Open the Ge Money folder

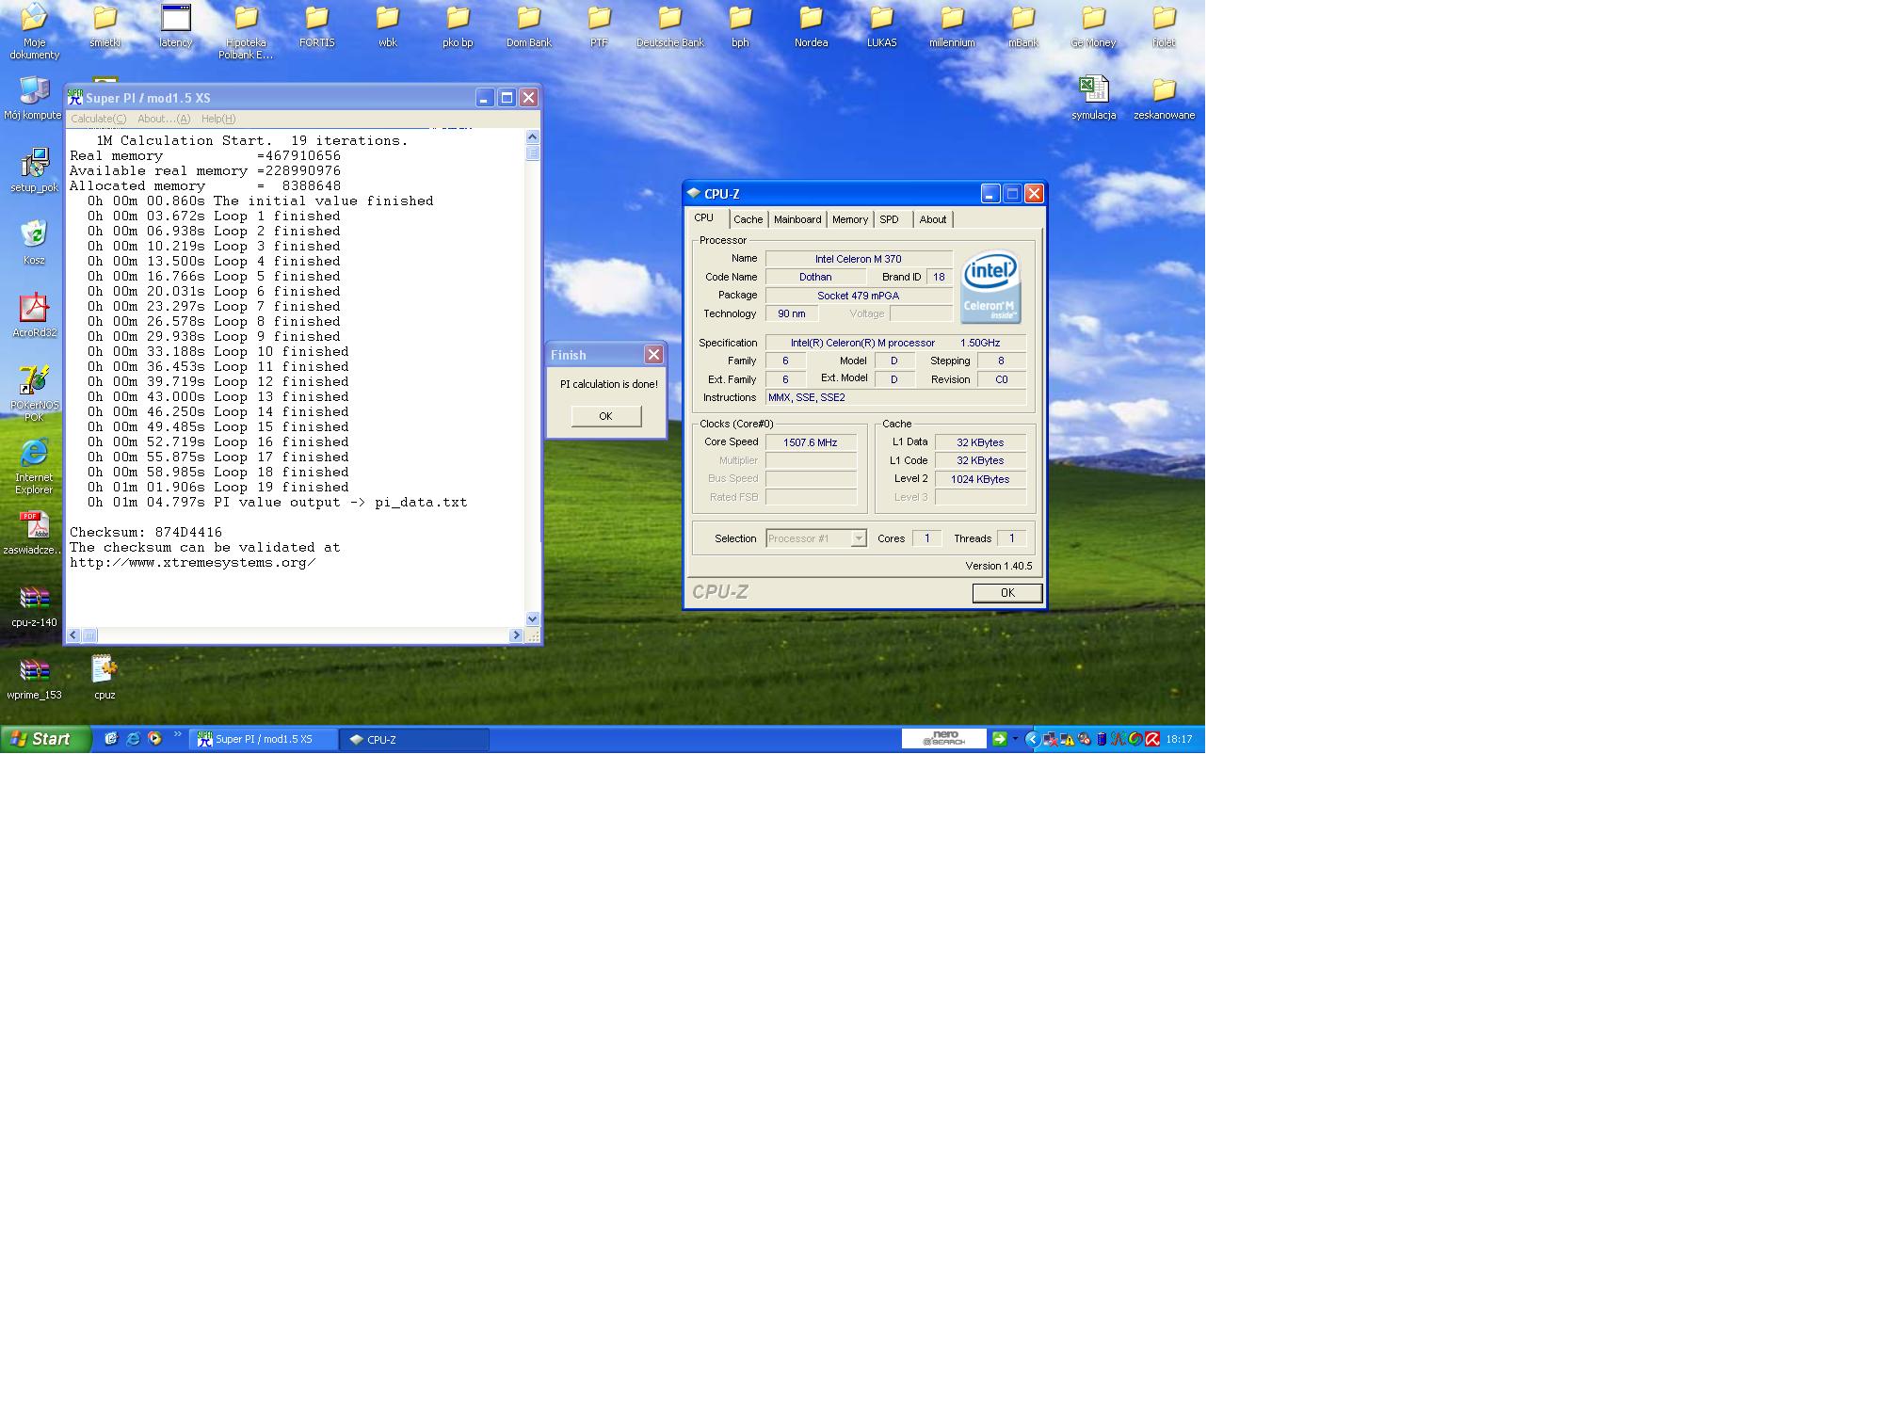coord(1093,26)
